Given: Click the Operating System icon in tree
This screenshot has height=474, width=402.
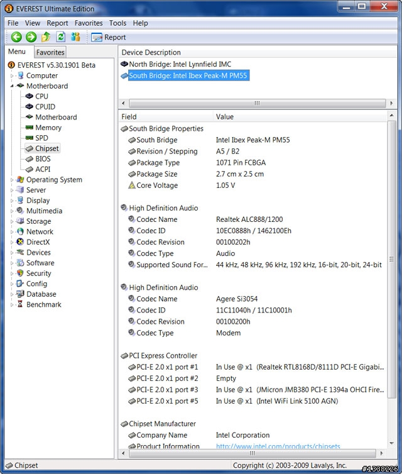Looking at the screenshot, I should (x=20, y=180).
